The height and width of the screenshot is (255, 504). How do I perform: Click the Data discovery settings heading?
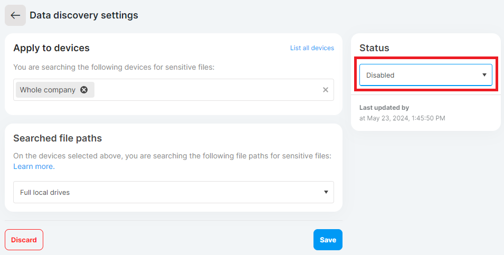(x=83, y=15)
